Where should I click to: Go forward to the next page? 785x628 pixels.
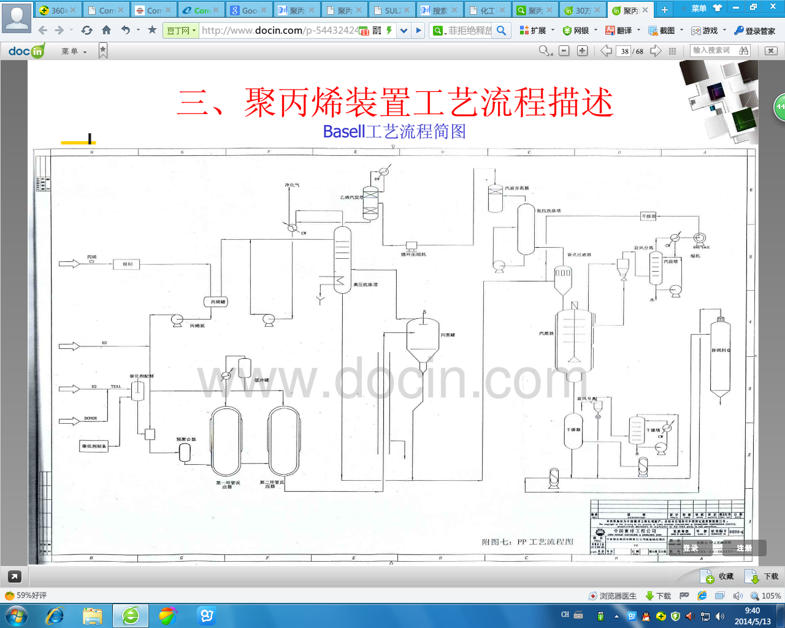[59, 30]
